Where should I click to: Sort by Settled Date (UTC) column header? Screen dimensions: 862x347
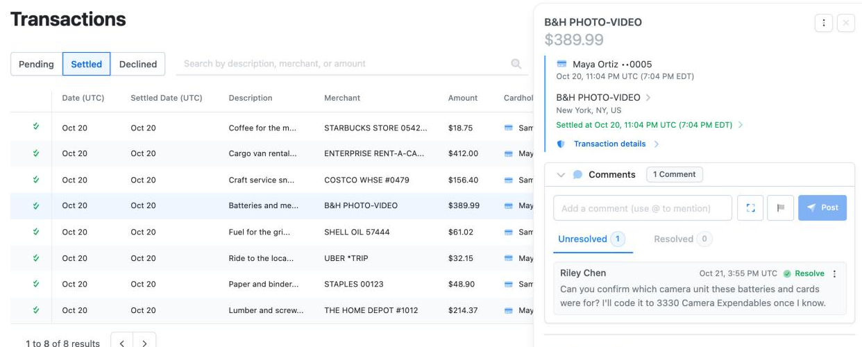(167, 98)
